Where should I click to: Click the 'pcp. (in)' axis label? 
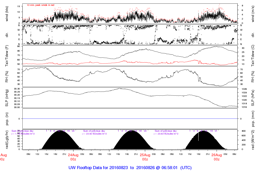[7, 119]
